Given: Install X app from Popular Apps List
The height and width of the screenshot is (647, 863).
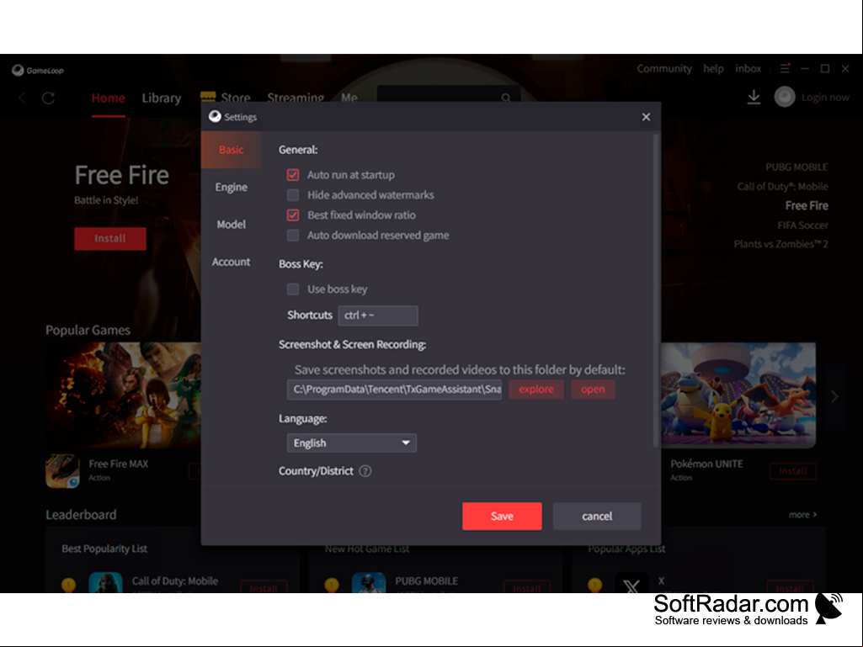Looking at the screenshot, I should 790,586.
